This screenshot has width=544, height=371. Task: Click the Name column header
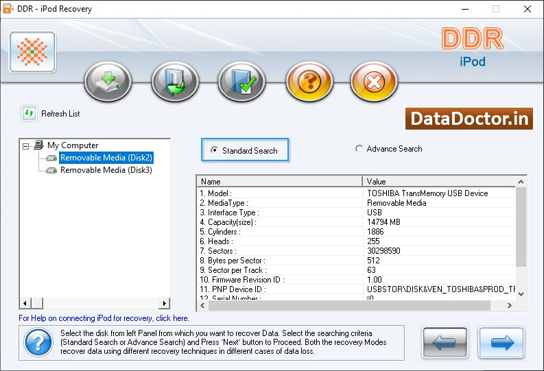[280, 181]
